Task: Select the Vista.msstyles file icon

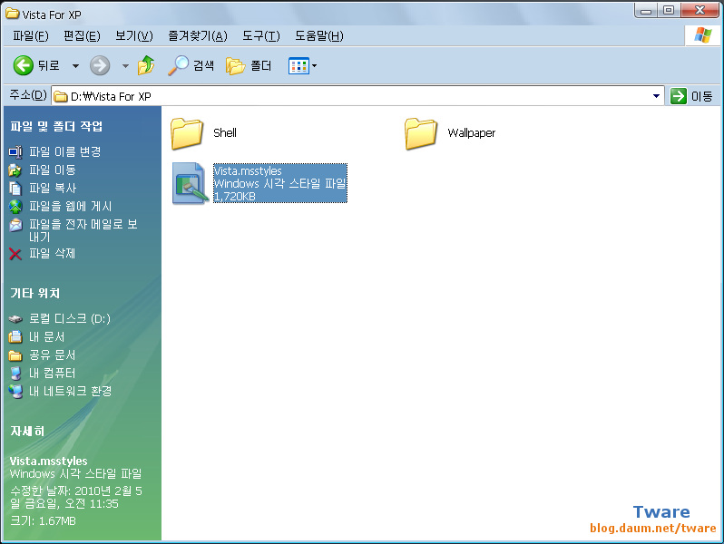Action: coord(190,183)
